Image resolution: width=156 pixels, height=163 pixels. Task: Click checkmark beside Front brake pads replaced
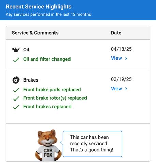pyautogui.click(x=16, y=90)
